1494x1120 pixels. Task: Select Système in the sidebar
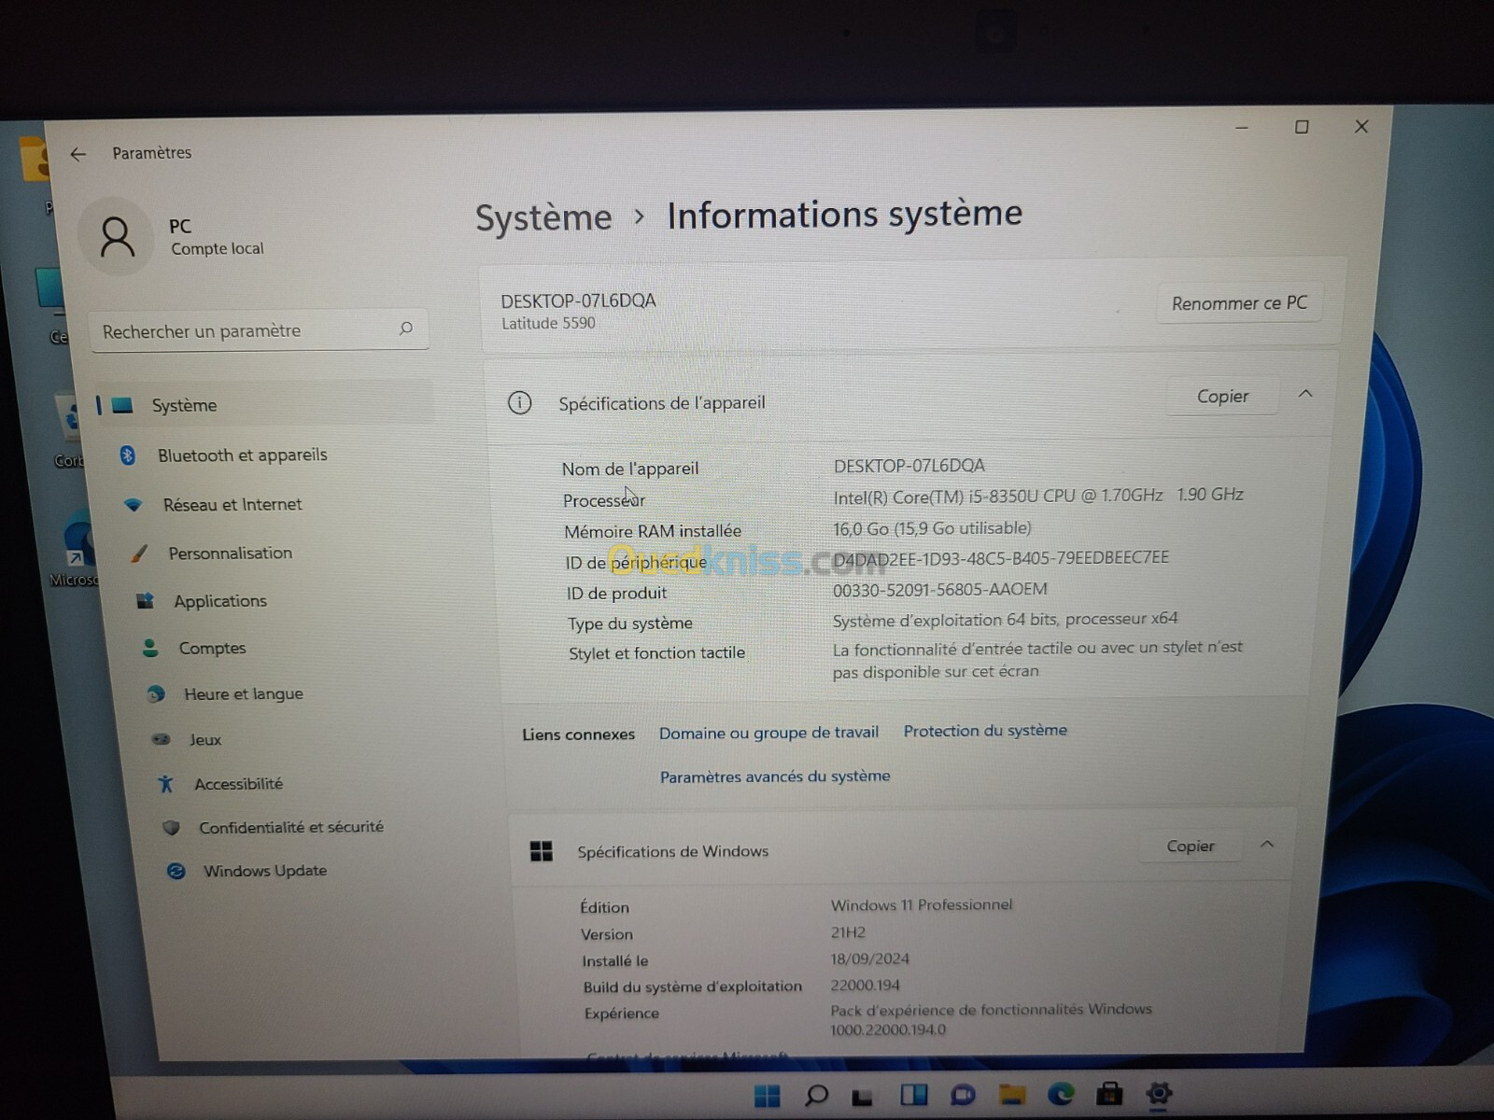[264, 405]
